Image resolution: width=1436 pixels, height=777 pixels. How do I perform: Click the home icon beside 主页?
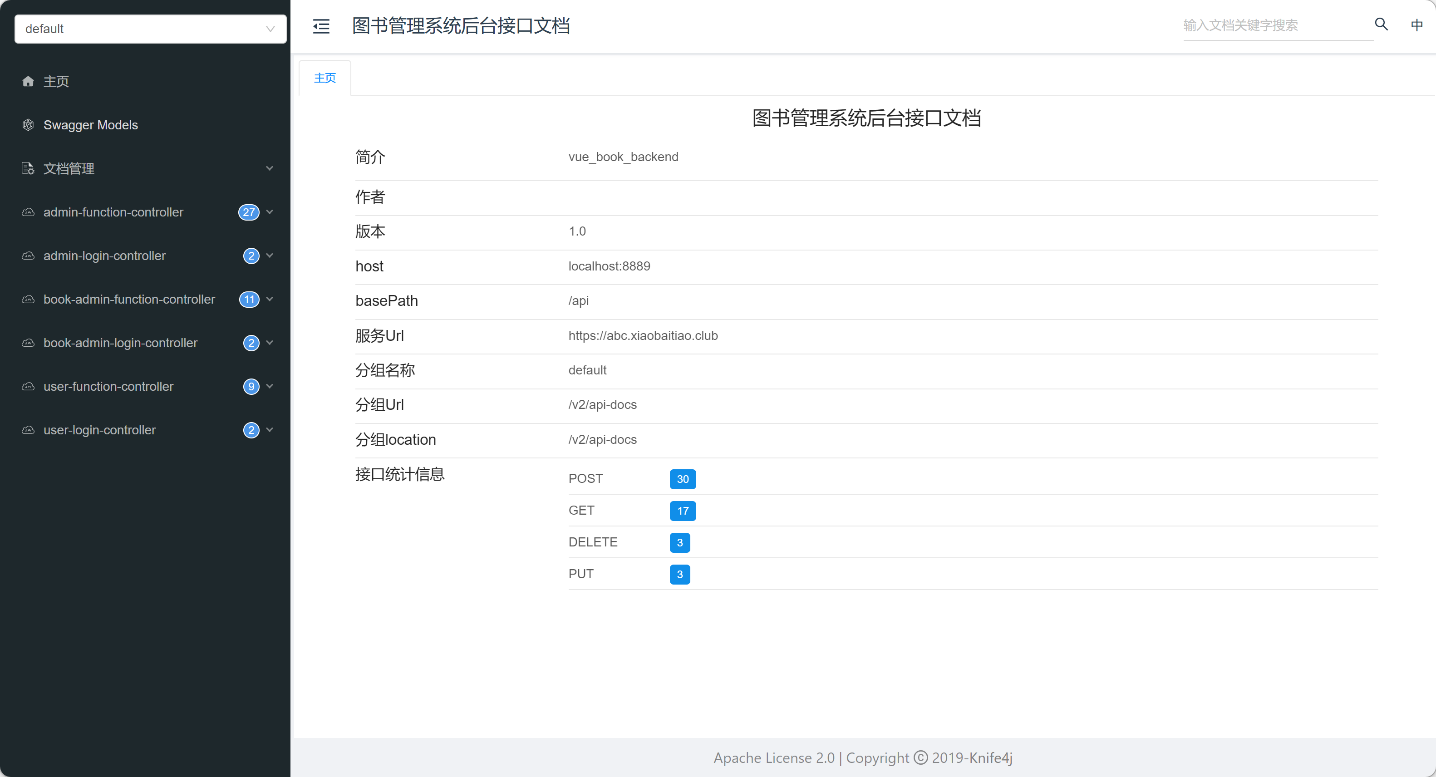coord(28,81)
